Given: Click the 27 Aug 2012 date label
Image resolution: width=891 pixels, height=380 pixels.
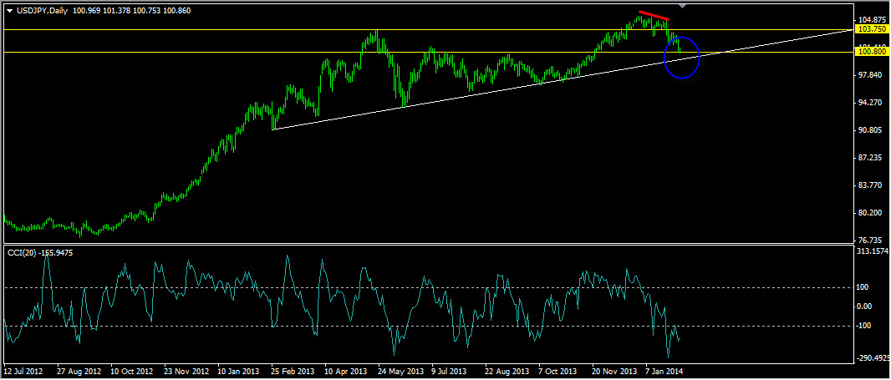Looking at the screenshot, I should 77,370.
